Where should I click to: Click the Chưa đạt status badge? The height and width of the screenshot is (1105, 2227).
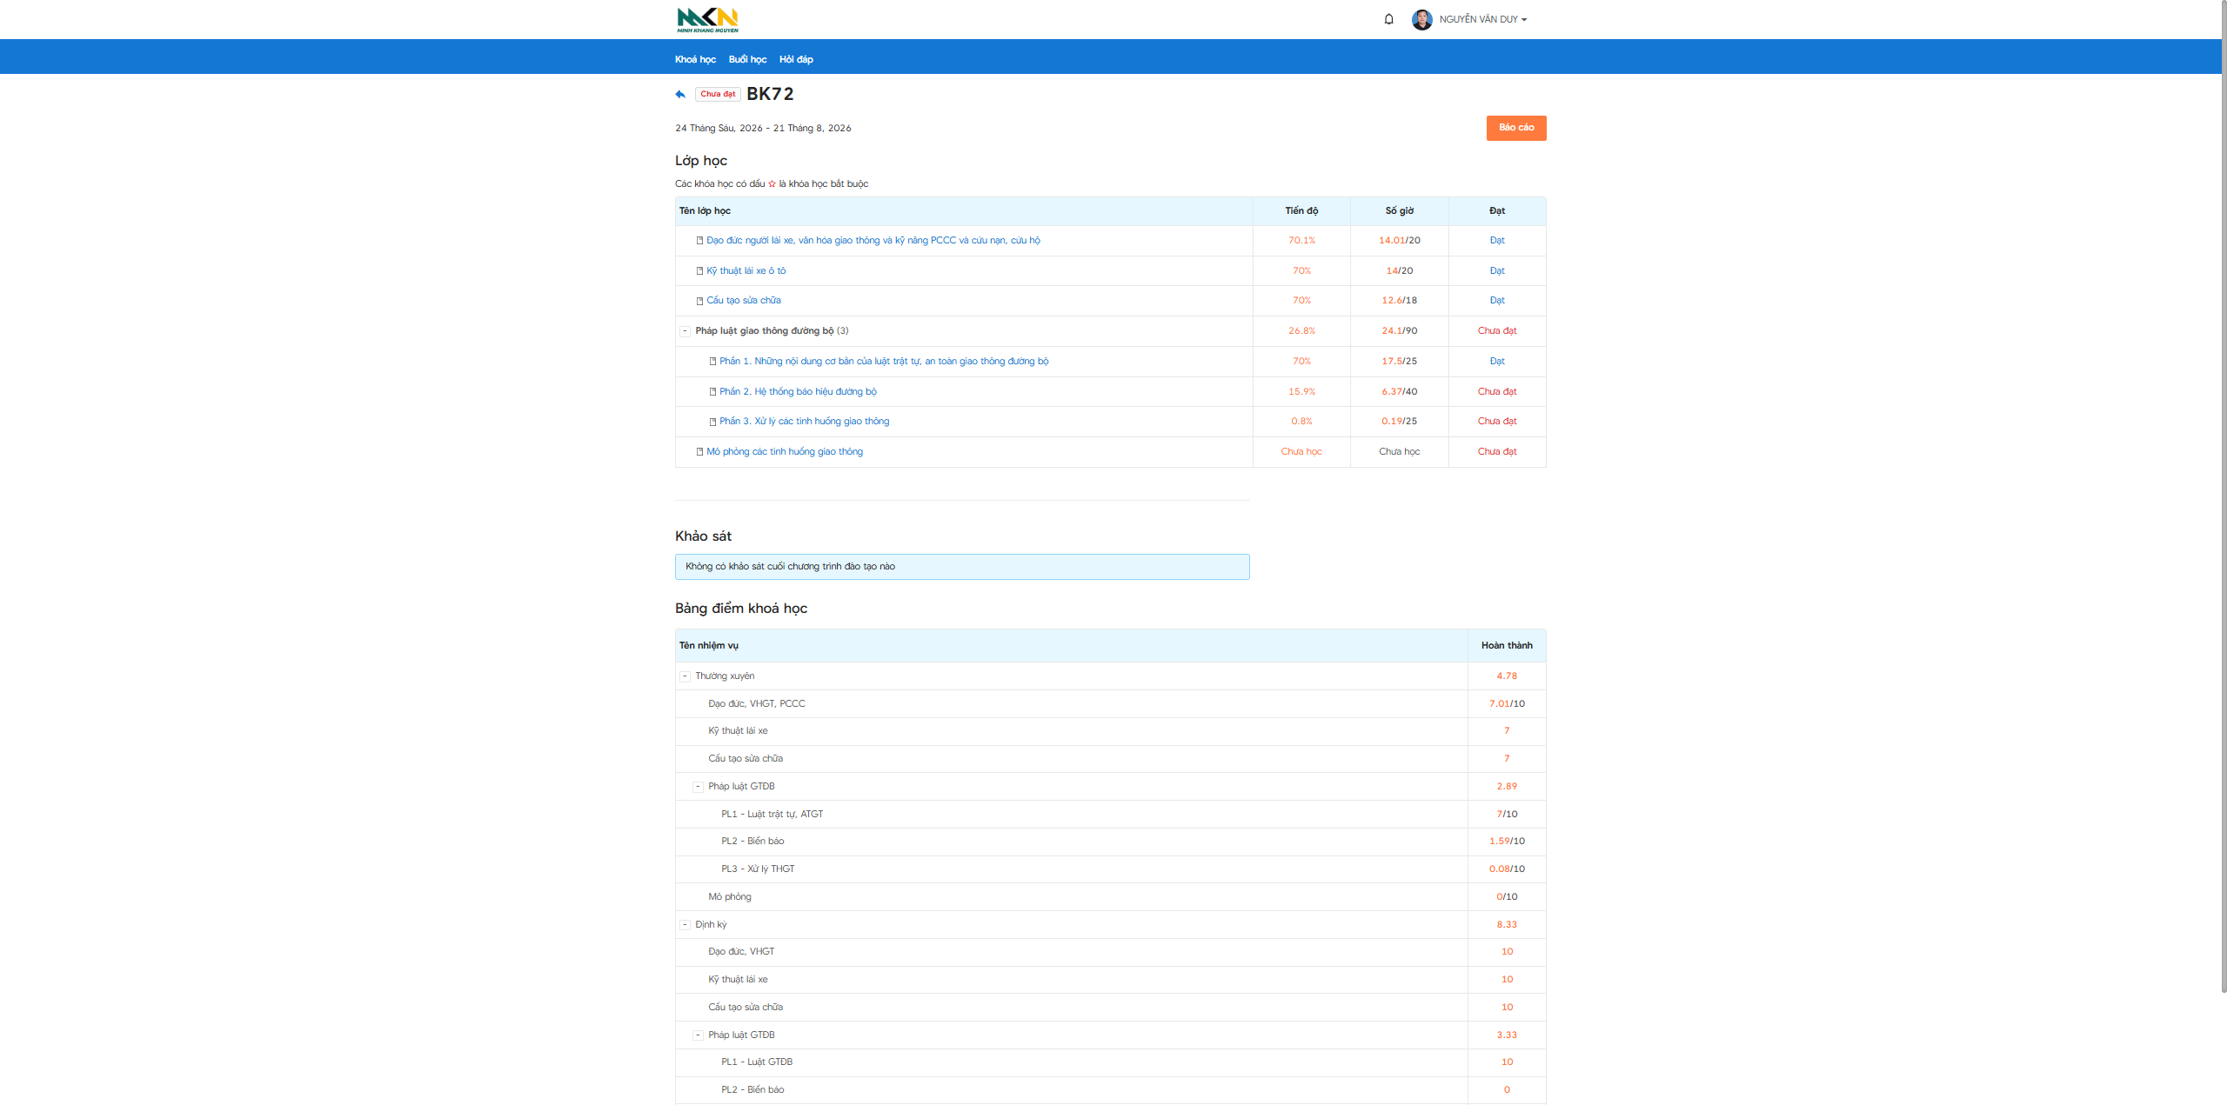click(x=718, y=94)
